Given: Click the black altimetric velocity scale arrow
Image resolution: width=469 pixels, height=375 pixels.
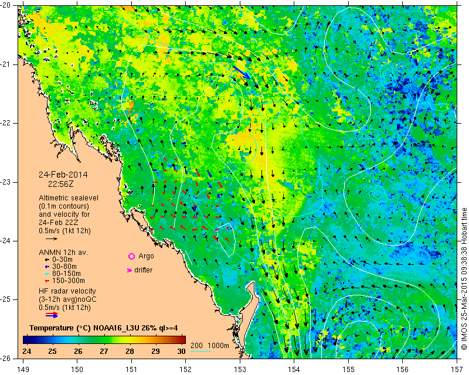Looking at the screenshot, I should [52, 238].
